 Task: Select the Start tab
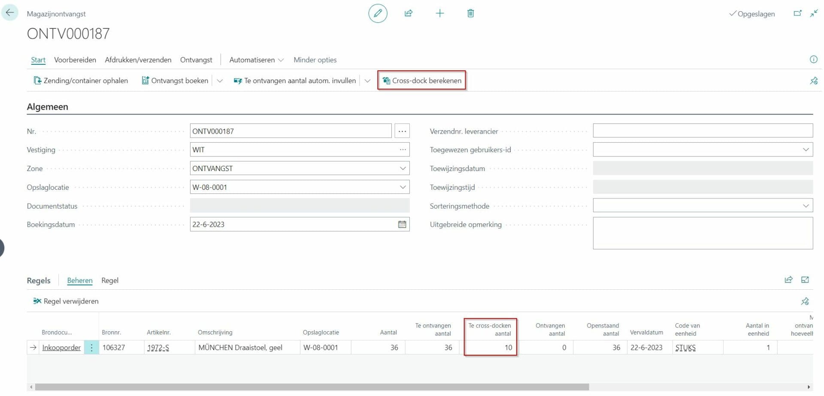[38, 60]
